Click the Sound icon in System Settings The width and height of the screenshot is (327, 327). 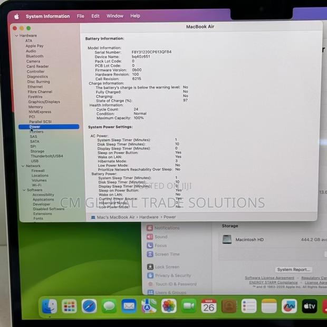tap(150, 237)
